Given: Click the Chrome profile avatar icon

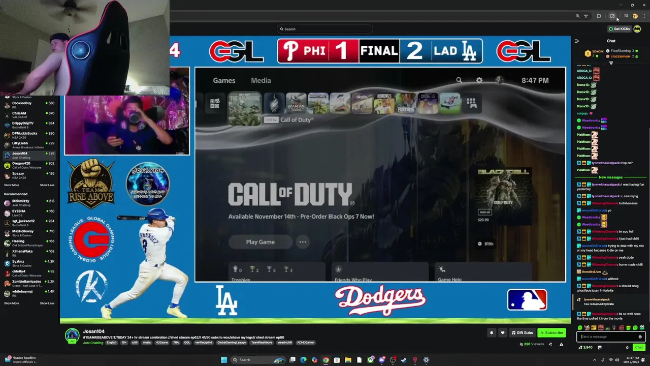Looking at the screenshot, I should tap(635, 16).
